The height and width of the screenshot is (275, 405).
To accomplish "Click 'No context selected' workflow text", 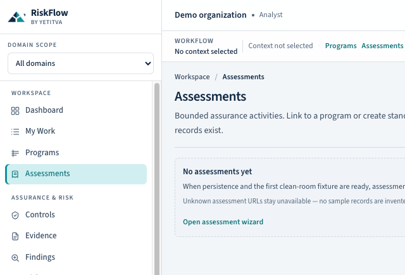I will click(206, 51).
